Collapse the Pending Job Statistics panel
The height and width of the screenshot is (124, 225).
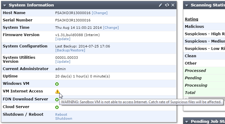[187, 122]
